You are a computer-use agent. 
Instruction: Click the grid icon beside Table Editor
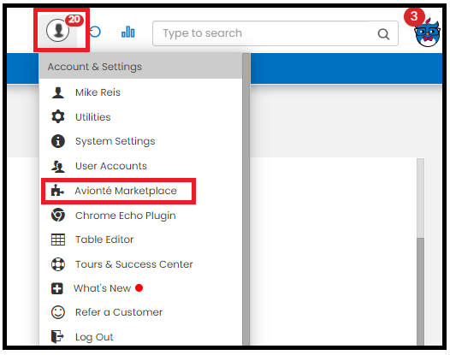(x=58, y=240)
